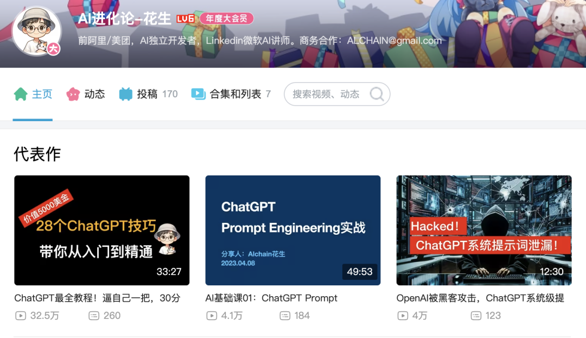Open video title ChatGPT最全教程！逼自己一把
Screen dimensions: 586x338
97,298
